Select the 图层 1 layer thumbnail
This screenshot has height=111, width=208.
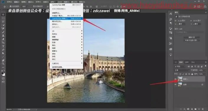pyautogui.click(x=180, y=79)
